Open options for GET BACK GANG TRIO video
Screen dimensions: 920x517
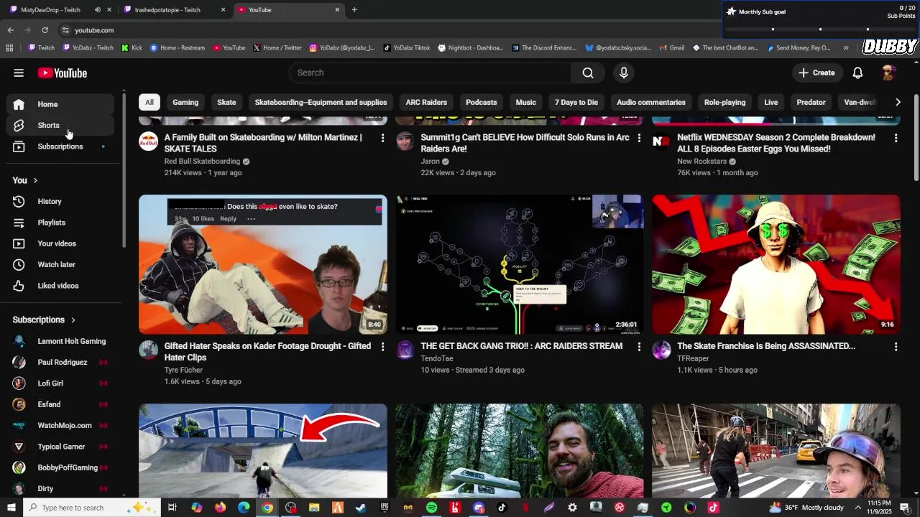click(639, 347)
